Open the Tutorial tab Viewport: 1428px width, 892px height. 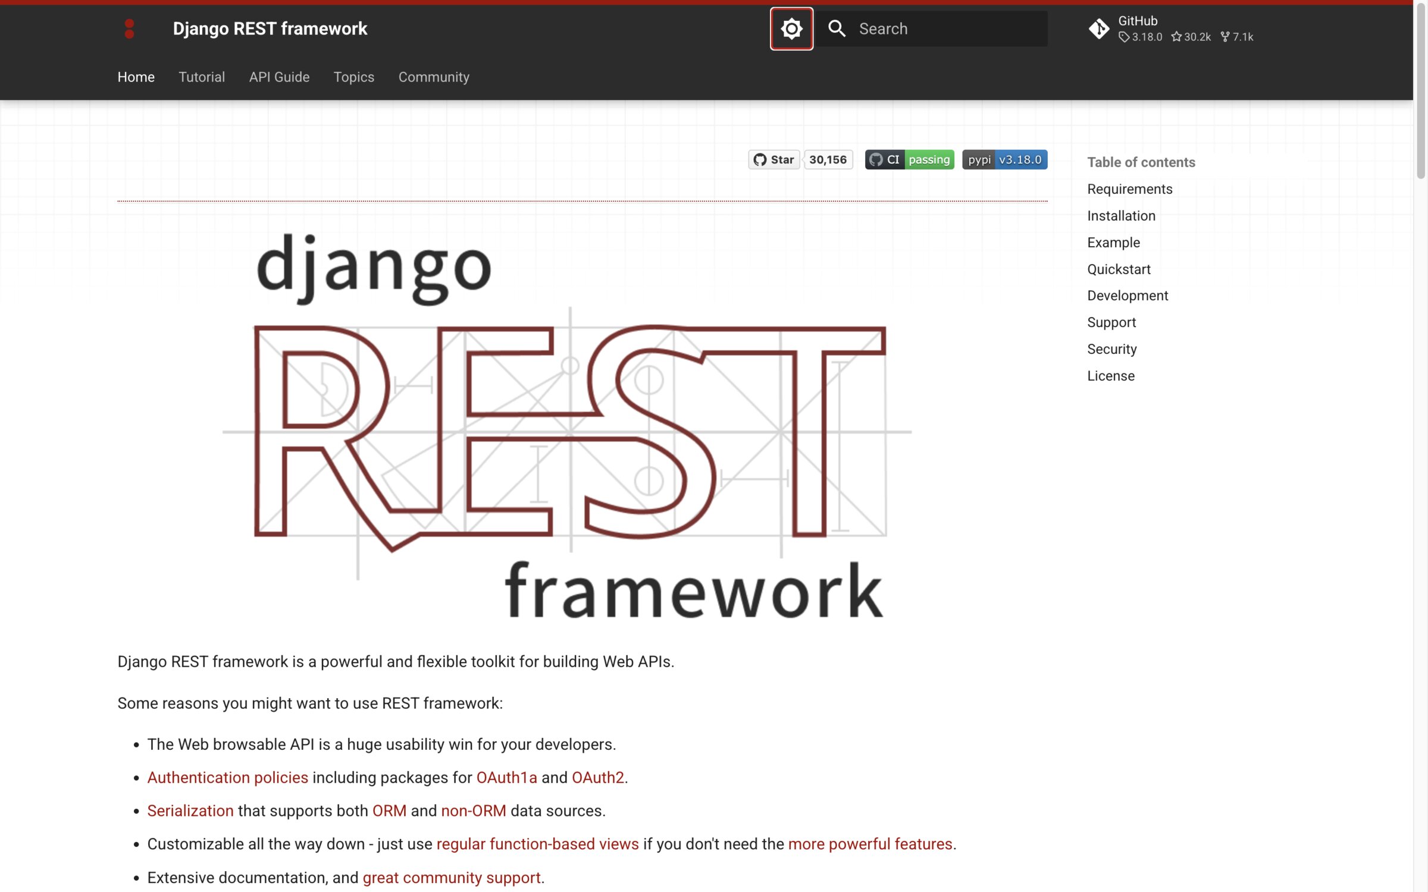click(x=202, y=77)
